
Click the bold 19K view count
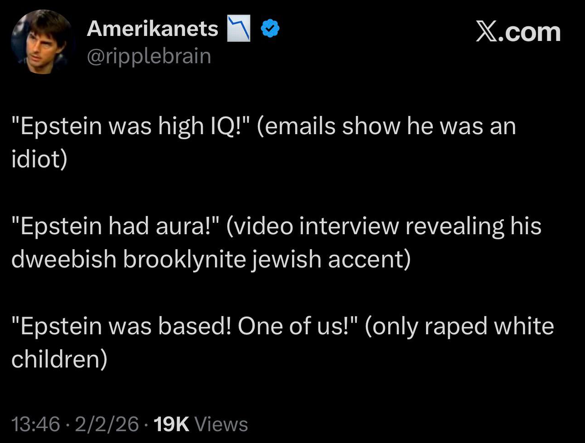click(171, 424)
